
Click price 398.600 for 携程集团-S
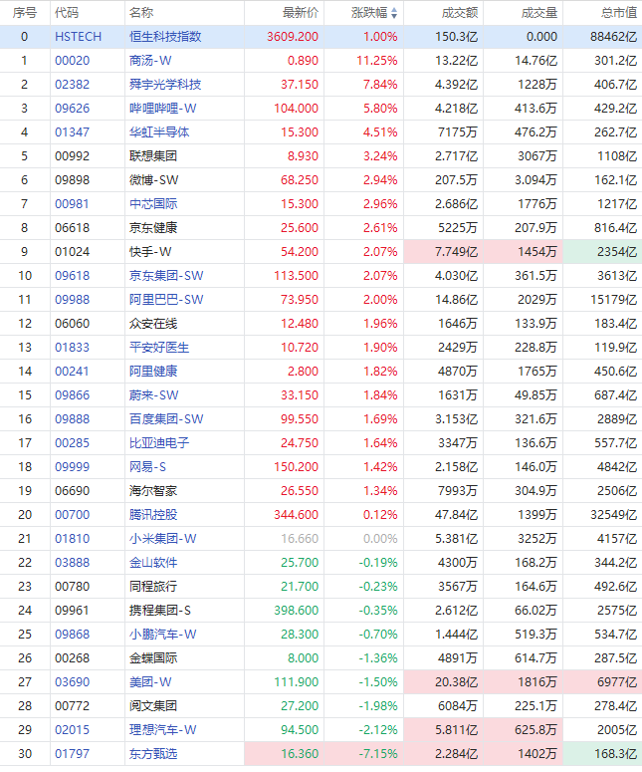297,611
